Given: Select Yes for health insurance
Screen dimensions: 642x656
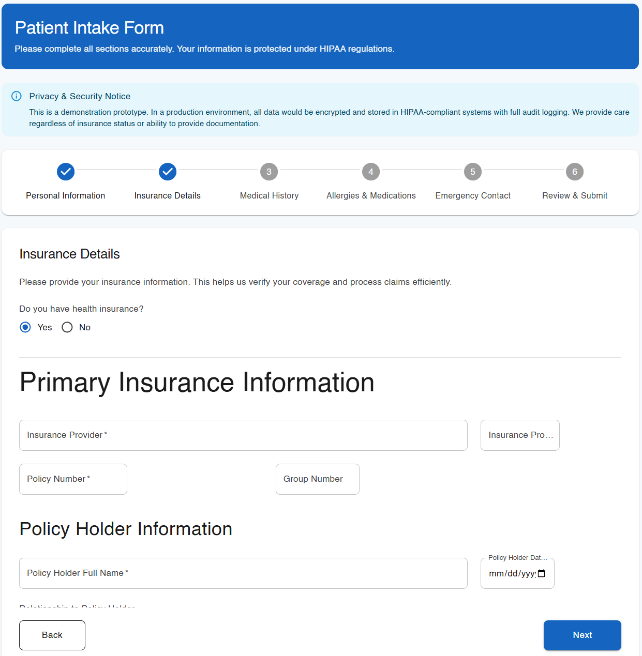Looking at the screenshot, I should (x=25, y=327).
